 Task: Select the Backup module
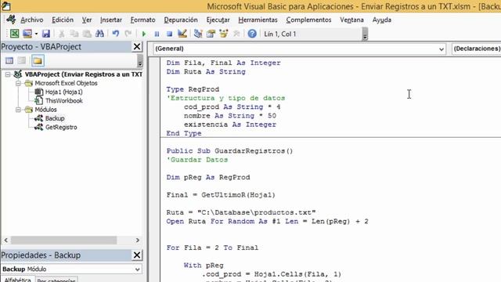click(x=55, y=118)
